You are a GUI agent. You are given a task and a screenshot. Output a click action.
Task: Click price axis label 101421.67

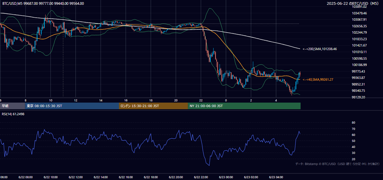(x=359, y=45)
